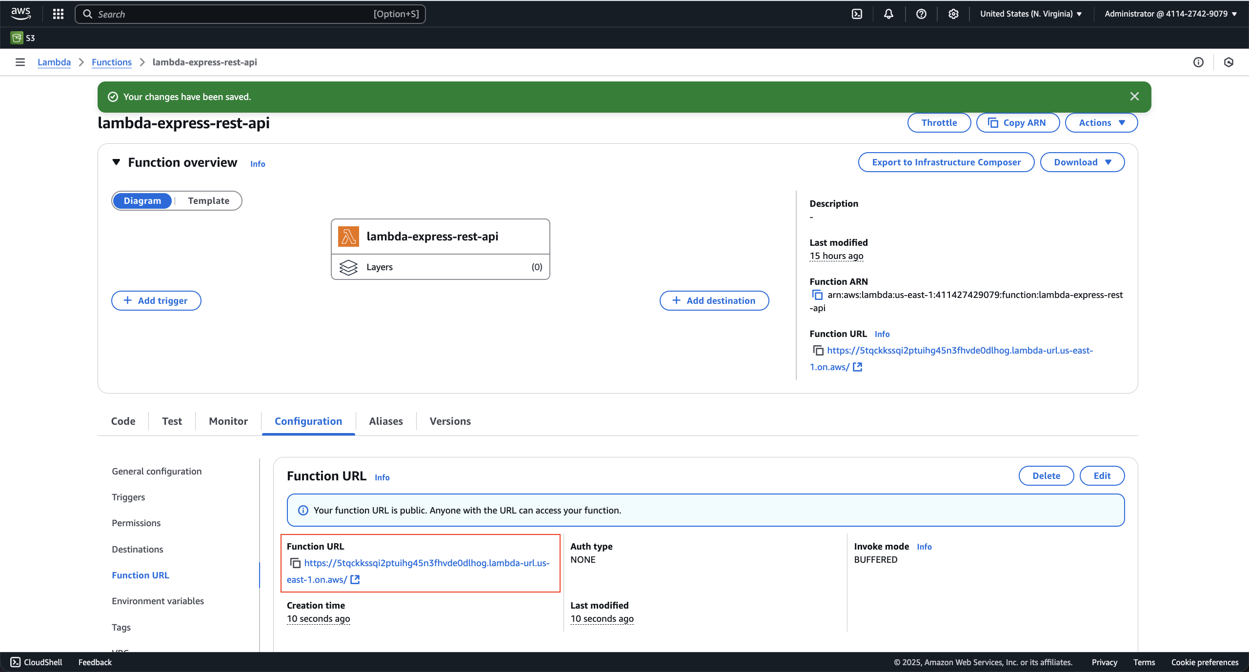Image resolution: width=1249 pixels, height=672 pixels.
Task: Open the Actions dropdown
Action: click(x=1101, y=122)
